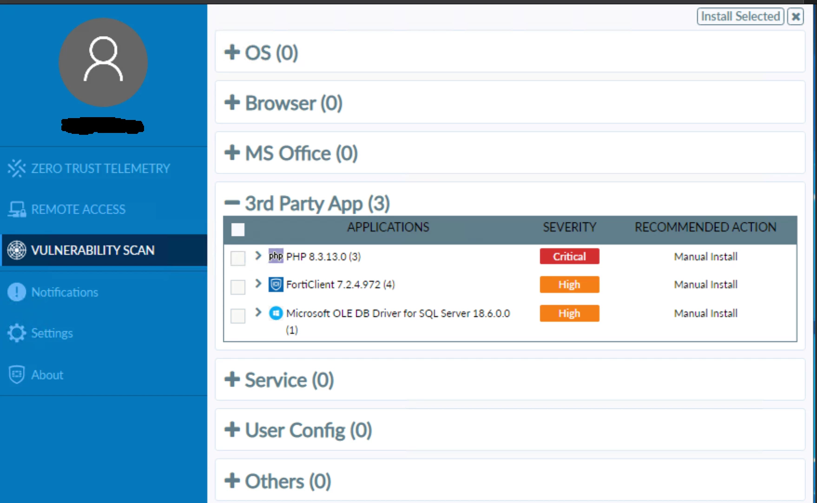Click Manual Install for PHP row

(x=705, y=257)
